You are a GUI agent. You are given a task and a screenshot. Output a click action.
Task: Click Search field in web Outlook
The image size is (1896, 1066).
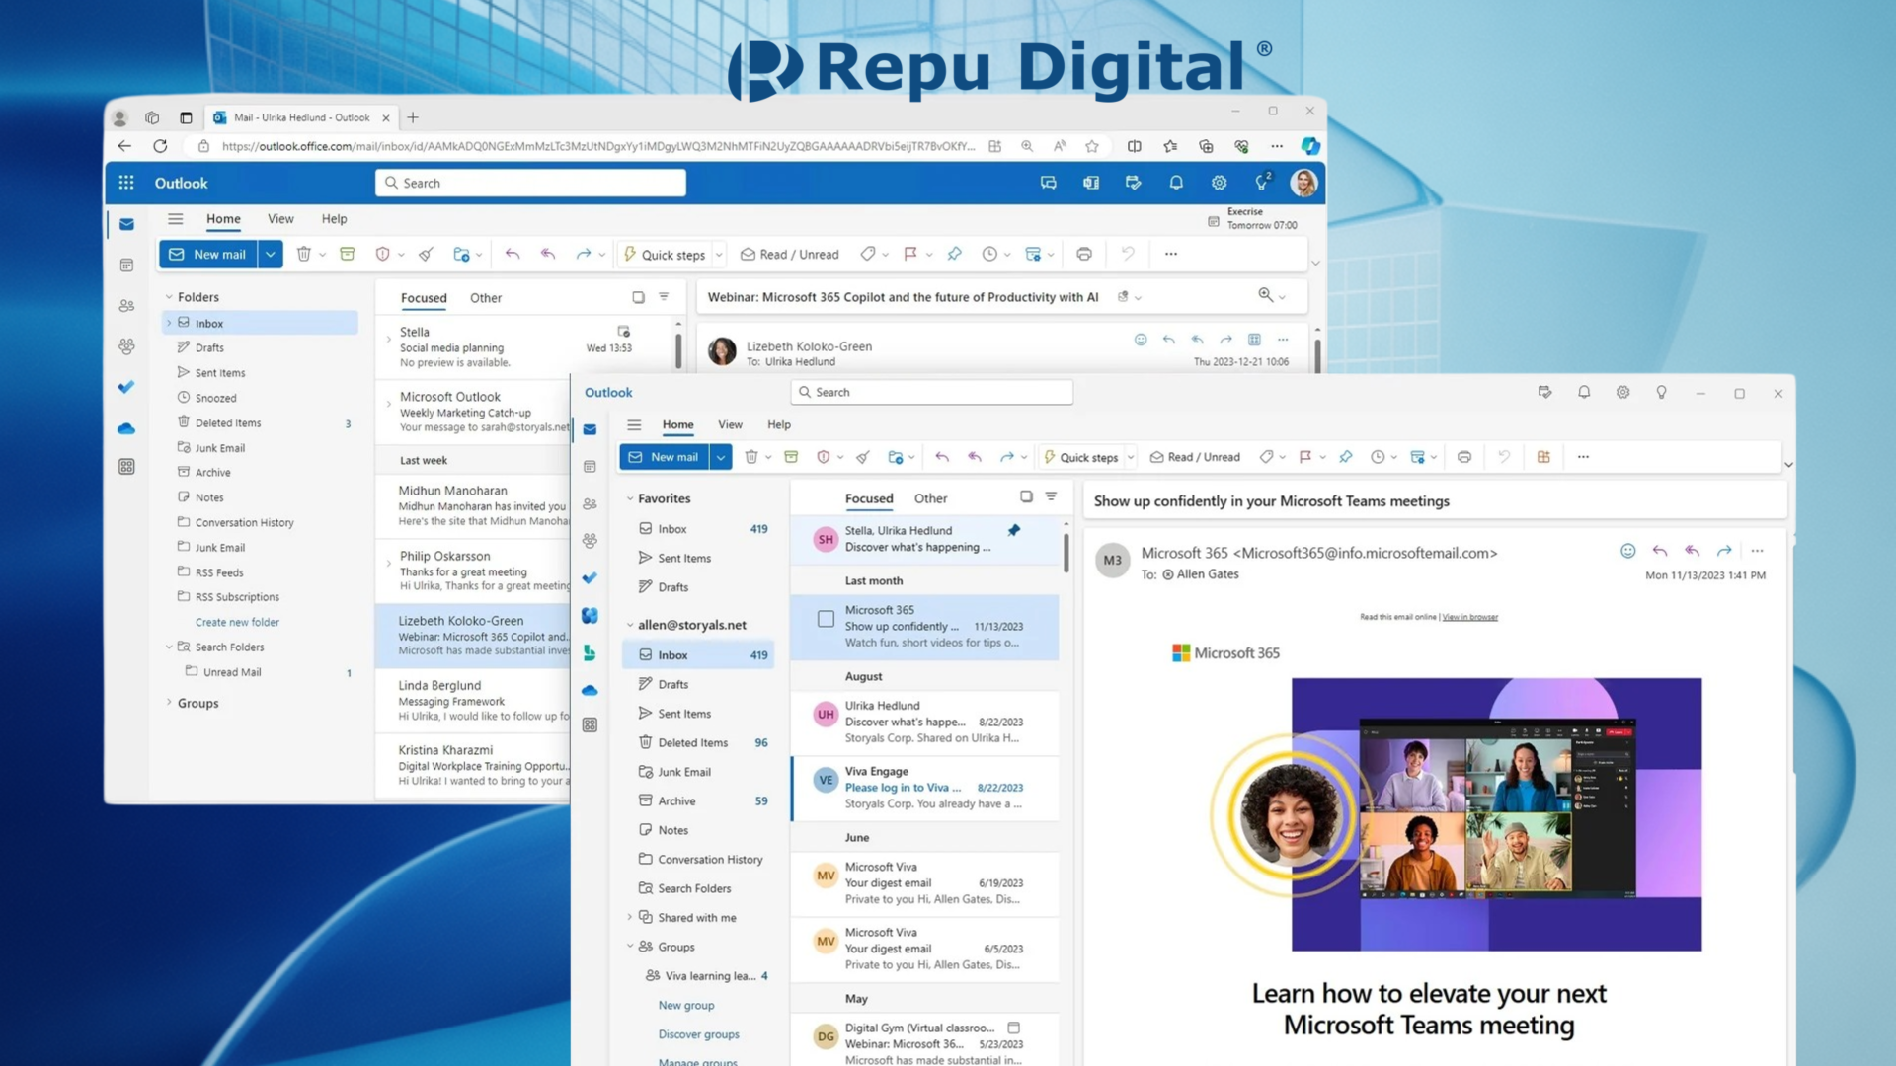click(x=530, y=183)
